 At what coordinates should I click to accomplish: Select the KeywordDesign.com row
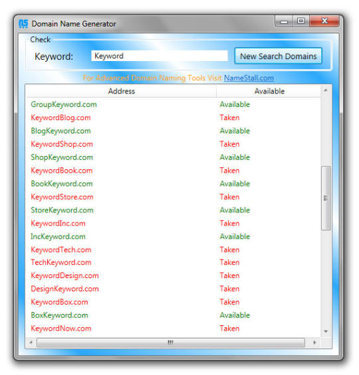pyautogui.click(x=174, y=275)
